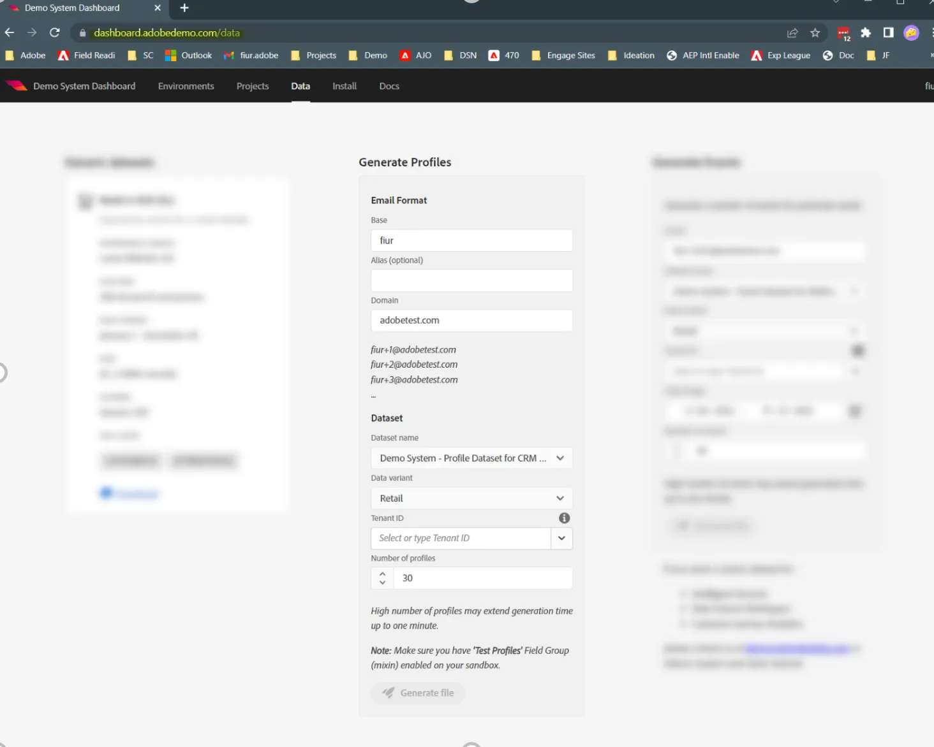Screen dimensions: 934x747
Task: Click the share page icon in address bar
Action: (x=792, y=33)
